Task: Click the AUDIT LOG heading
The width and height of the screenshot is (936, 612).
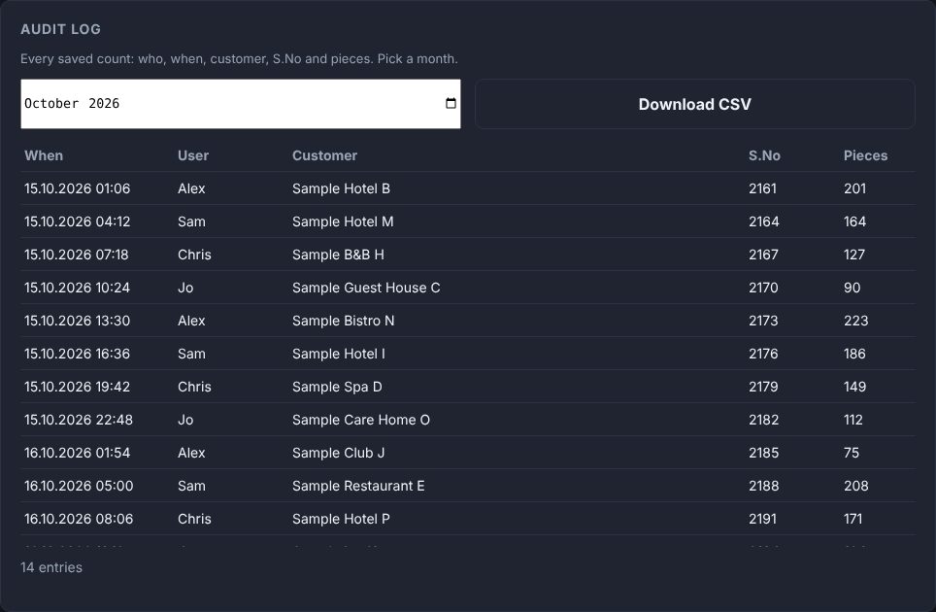Action: pyautogui.click(x=60, y=29)
